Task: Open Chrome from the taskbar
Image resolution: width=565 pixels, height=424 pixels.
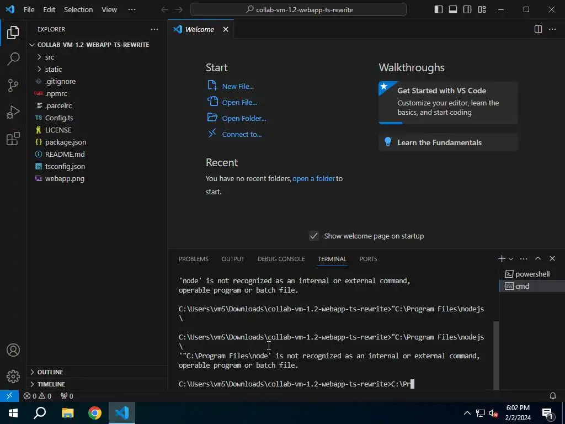Action: tap(95, 413)
